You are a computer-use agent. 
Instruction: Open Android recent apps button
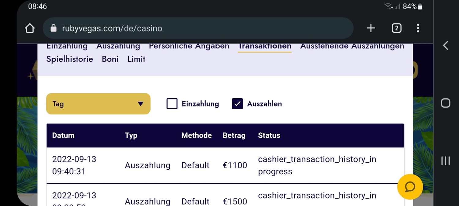click(446, 161)
